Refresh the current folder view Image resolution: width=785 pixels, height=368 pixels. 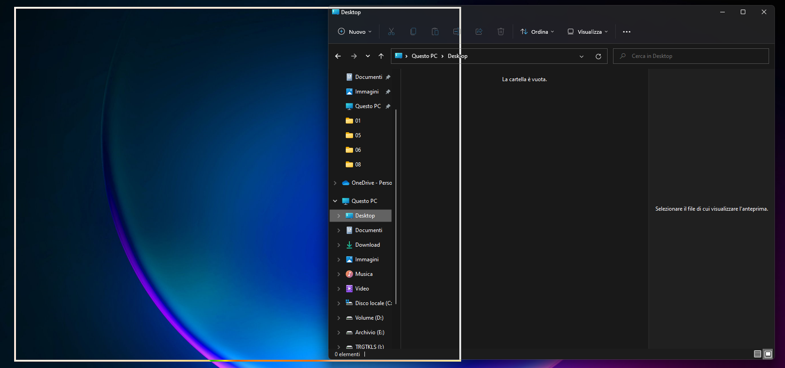[x=598, y=56]
